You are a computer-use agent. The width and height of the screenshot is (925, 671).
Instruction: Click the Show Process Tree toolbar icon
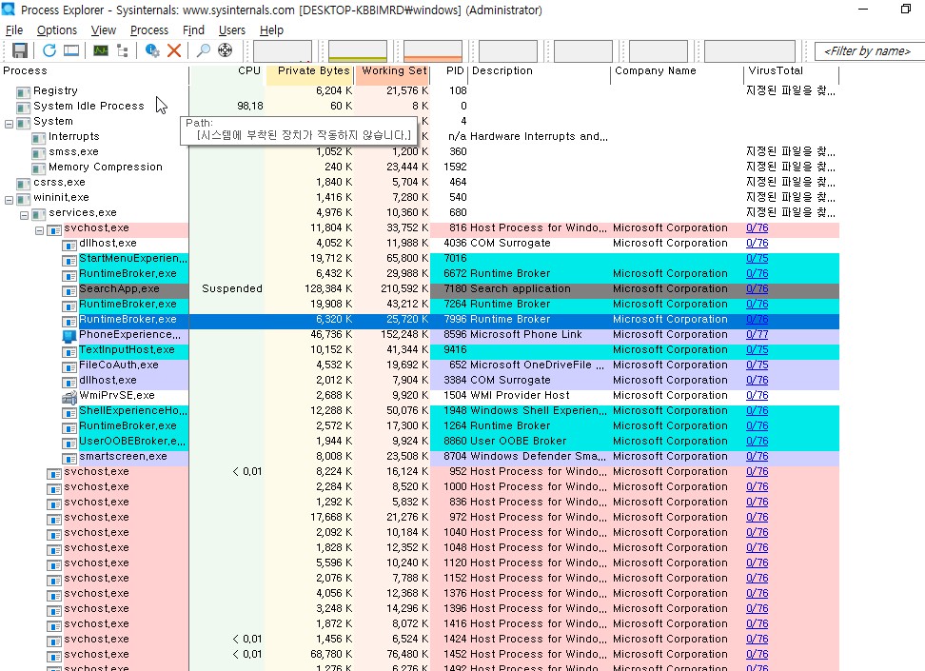(x=123, y=50)
